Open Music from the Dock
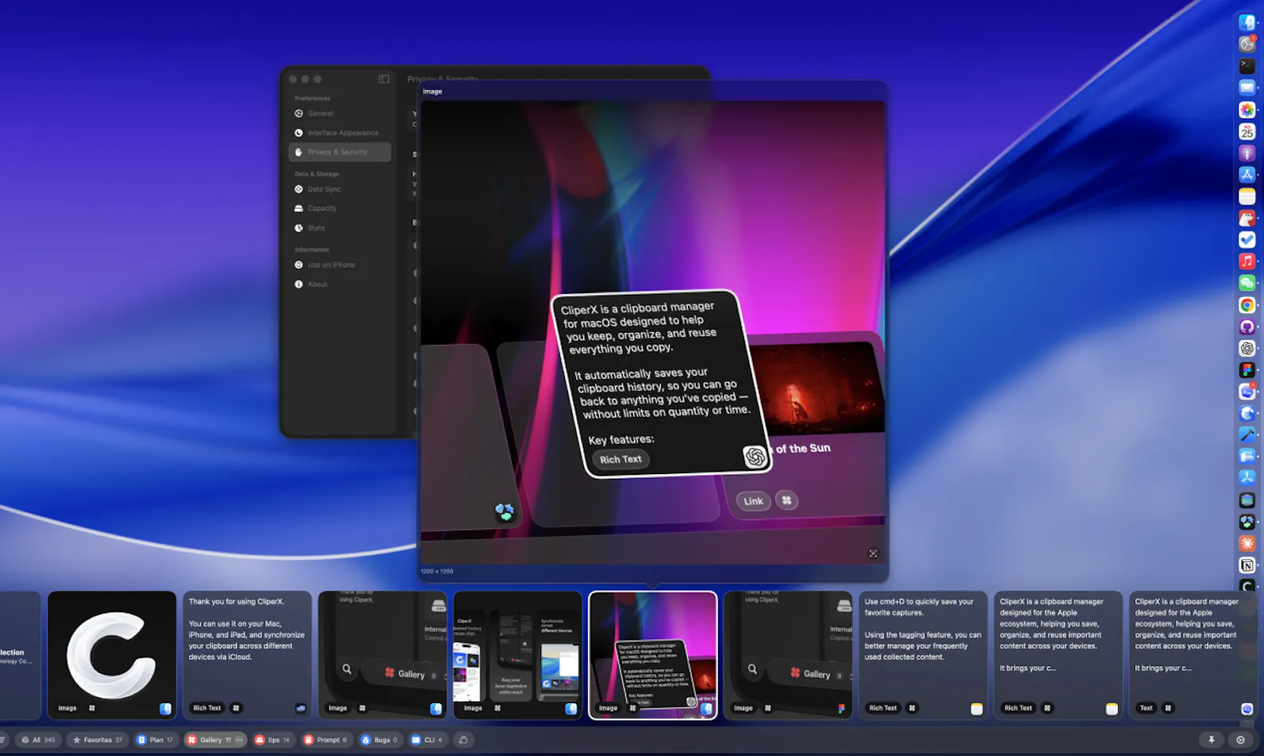Screen dimensions: 1264x756 coord(1247,261)
